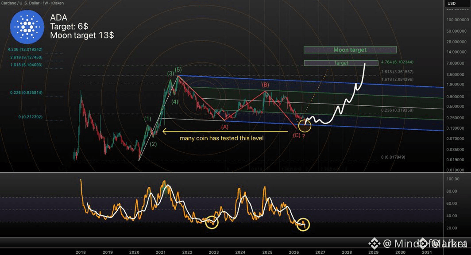Viewport: 471px width, 255px height.
Task: Click the 2026 label on the time axis
Action: click(x=294, y=252)
